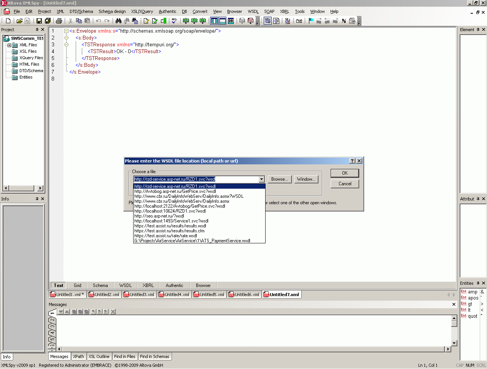Pin the Entities panel with pushpin icon
Image resolution: width=487 pixels, height=369 pixels.
tap(478, 283)
